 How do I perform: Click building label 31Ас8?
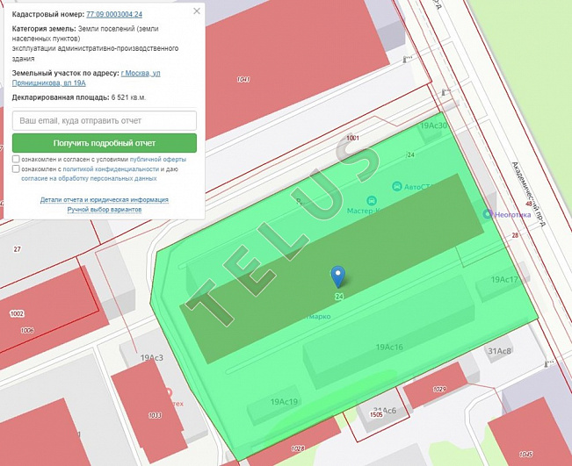(x=500, y=351)
